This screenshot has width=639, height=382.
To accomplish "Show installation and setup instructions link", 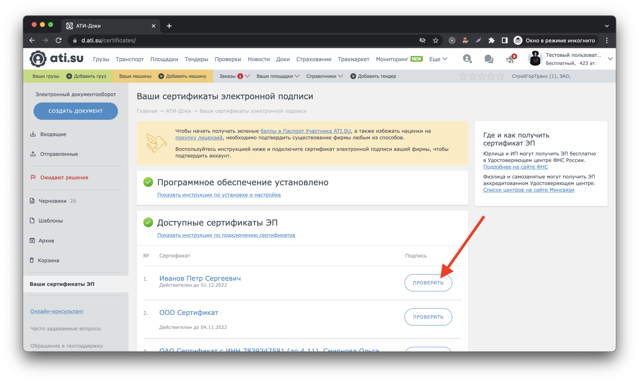I will (219, 195).
